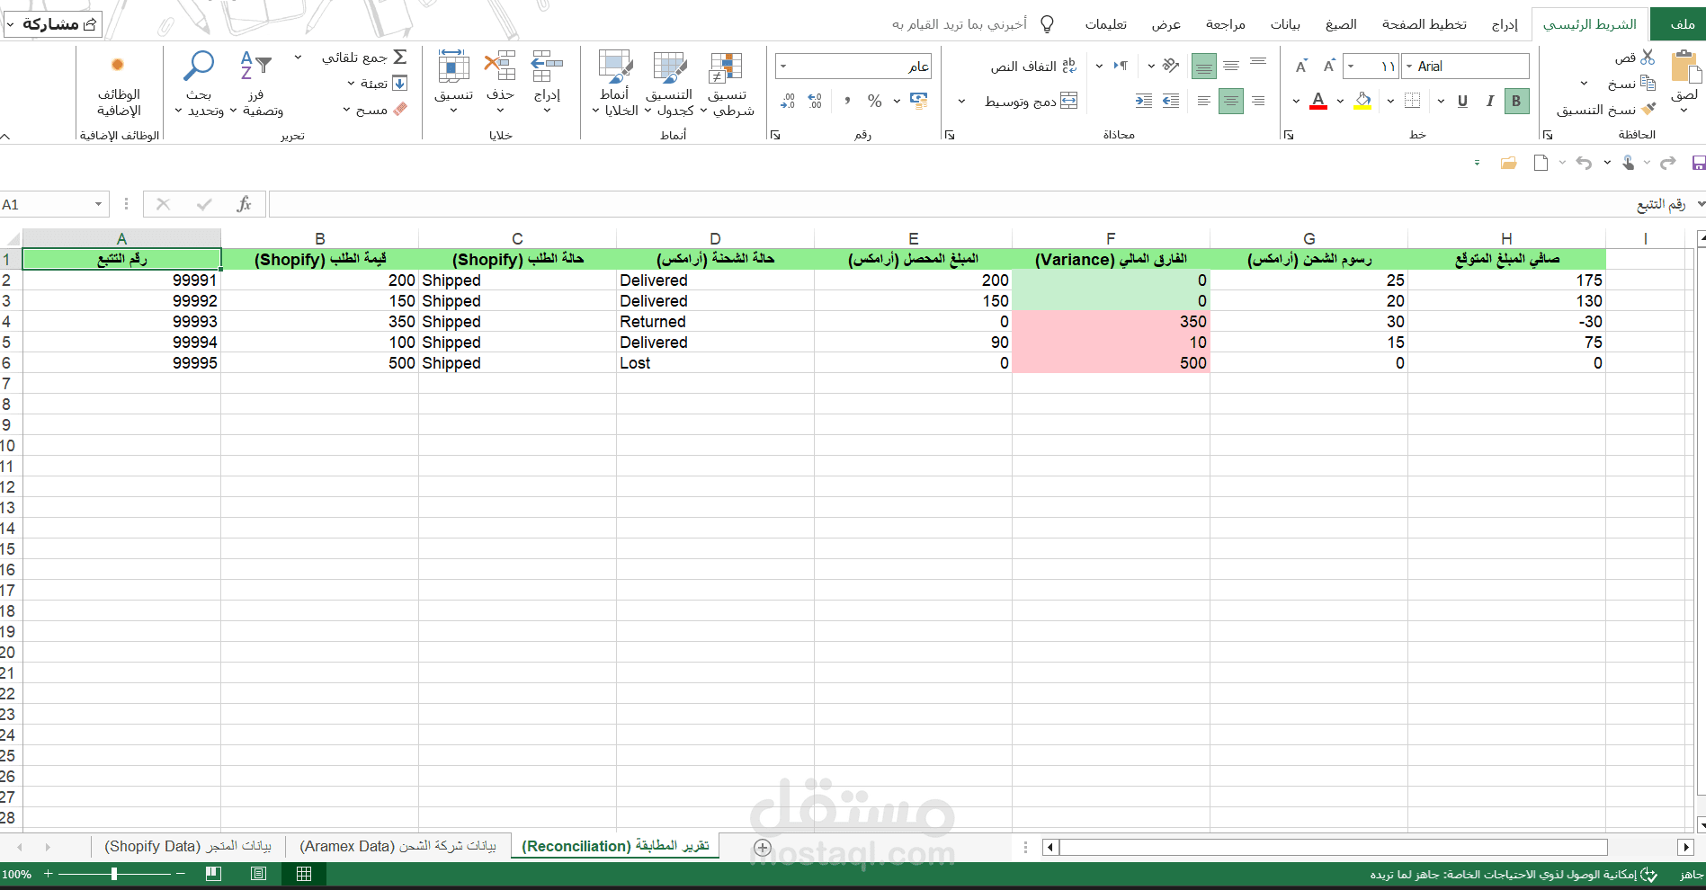Toggle center horizontal alignment
The image size is (1706, 890).
point(1230,101)
